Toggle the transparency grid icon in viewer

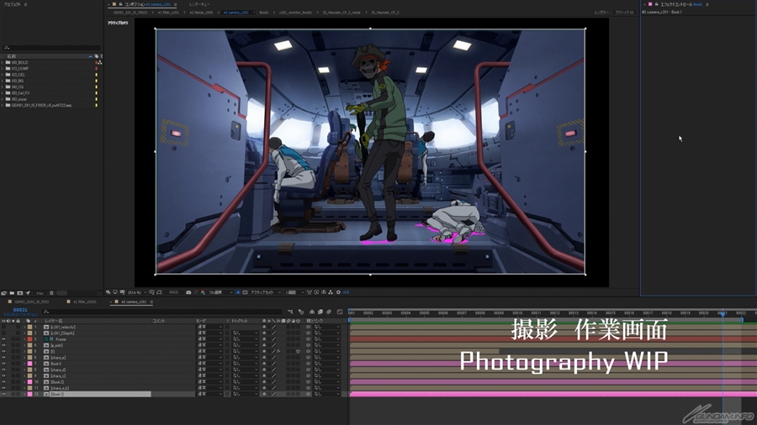tap(245, 292)
